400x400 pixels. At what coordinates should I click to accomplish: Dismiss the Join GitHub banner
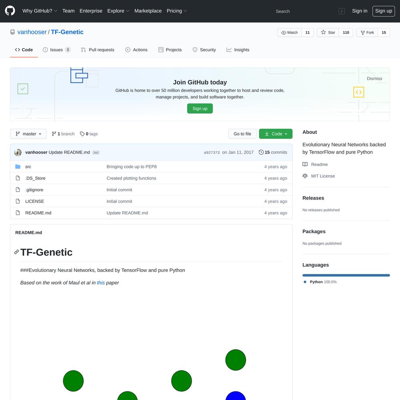point(374,78)
